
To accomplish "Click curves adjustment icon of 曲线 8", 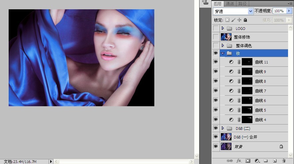I will coord(231,81).
